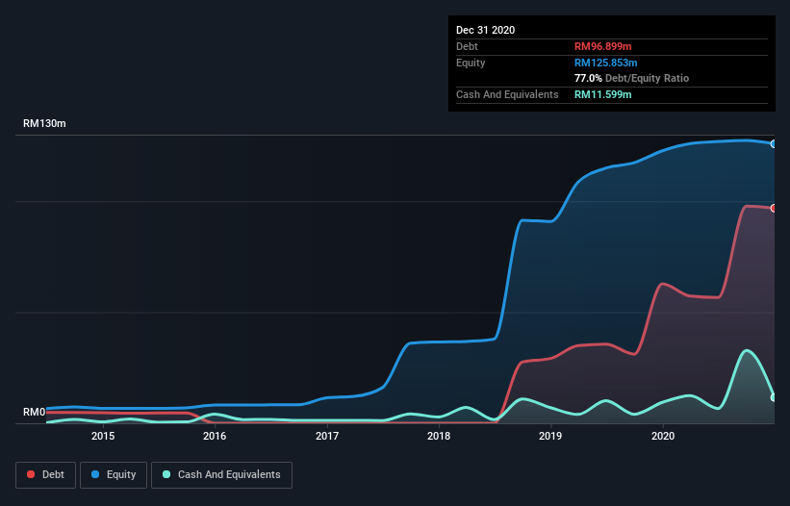This screenshot has height=506, width=790.
Task: Click the RM11.599m cash value
Action: coord(602,94)
